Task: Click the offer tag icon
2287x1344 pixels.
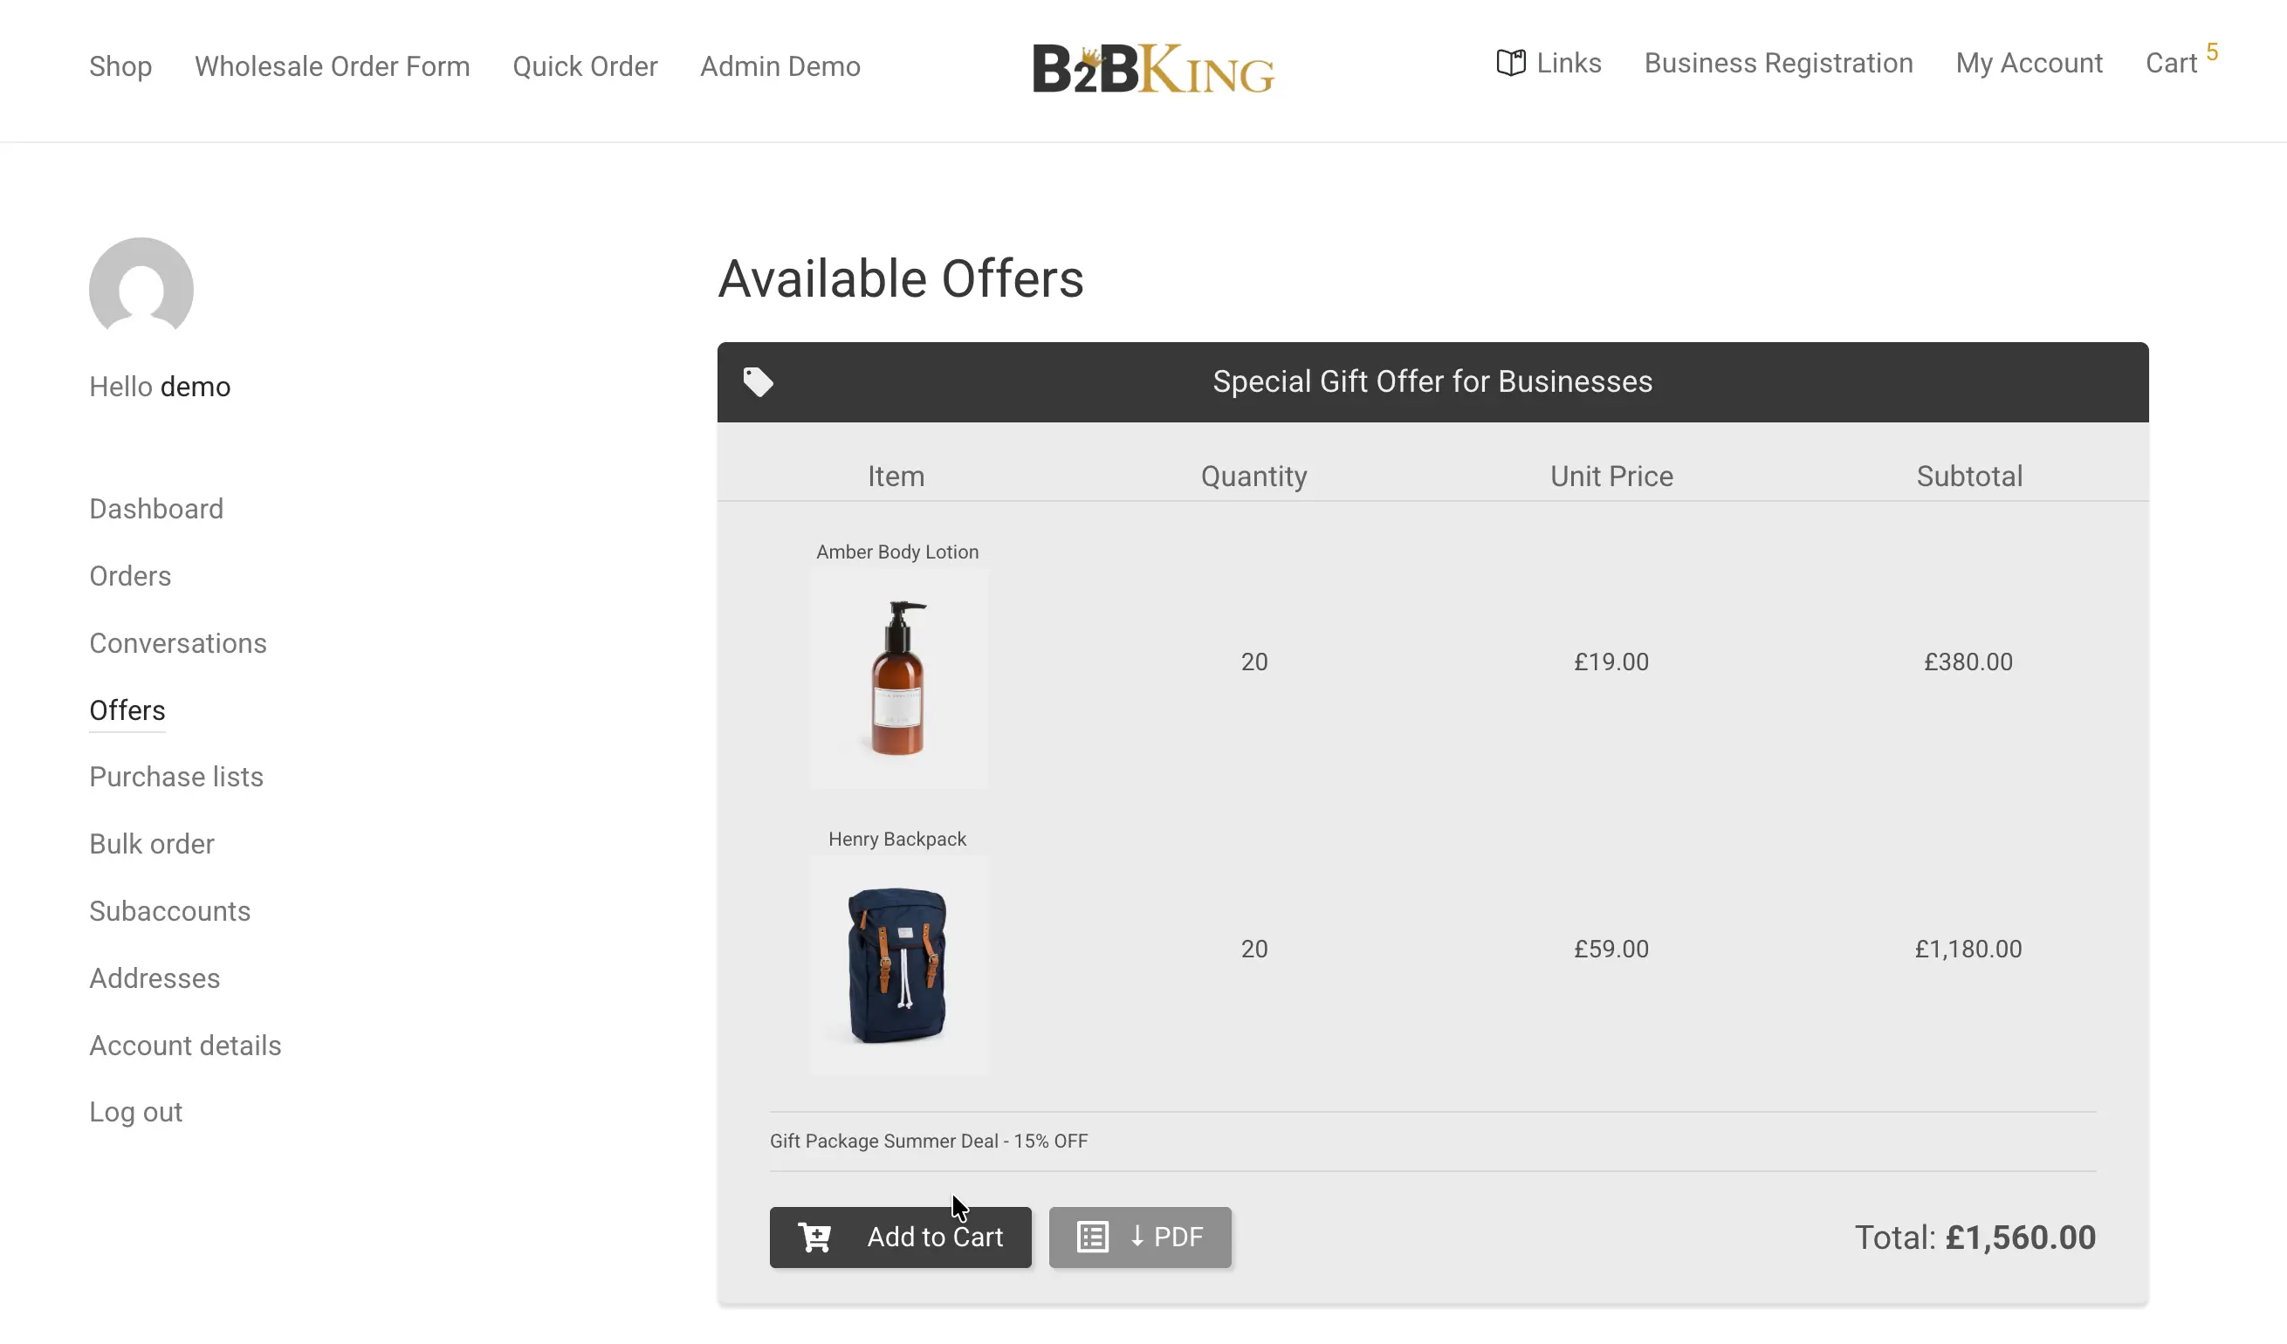Action: pos(758,382)
